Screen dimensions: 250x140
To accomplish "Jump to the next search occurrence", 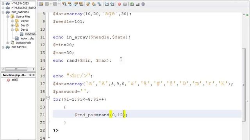I will [75, 4].
